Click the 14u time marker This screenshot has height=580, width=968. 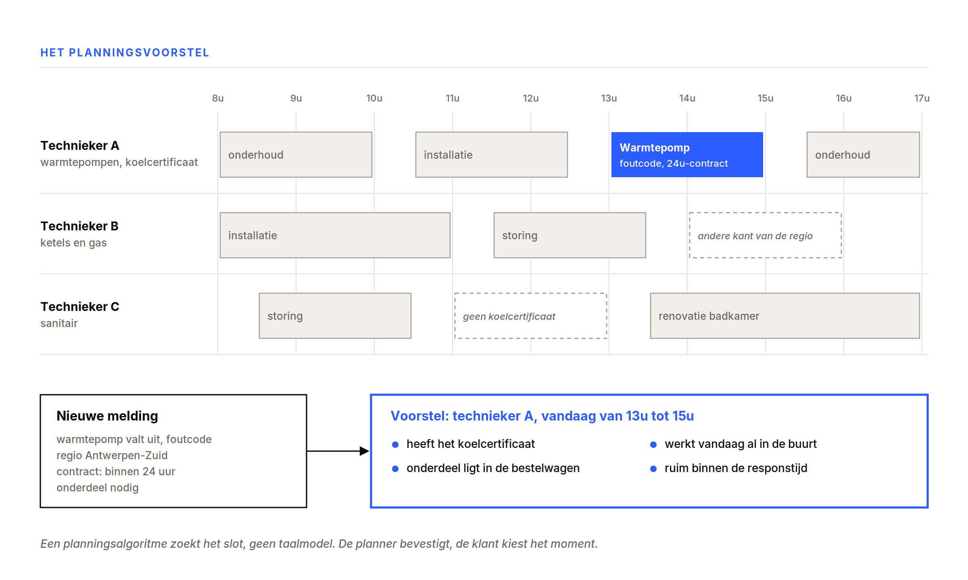coord(687,98)
